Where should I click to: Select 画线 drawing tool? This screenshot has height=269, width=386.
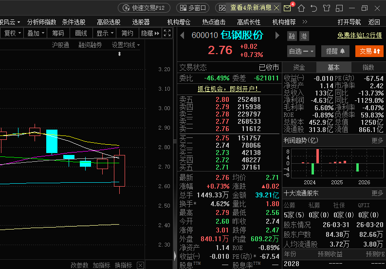tap(81, 33)
